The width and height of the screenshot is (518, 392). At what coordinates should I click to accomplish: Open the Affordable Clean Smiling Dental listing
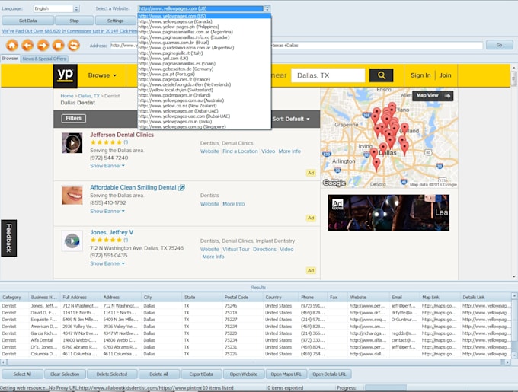coord(133,186)
